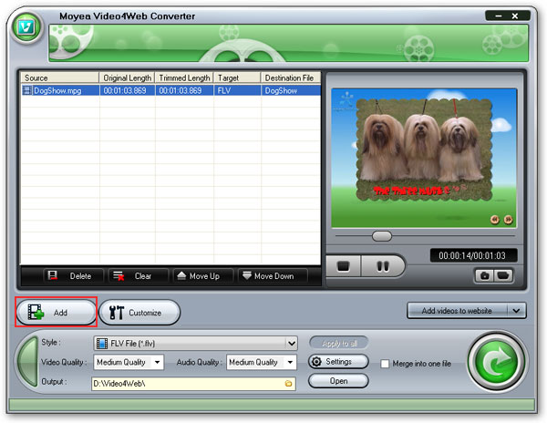
Task: Click the Open output folder button
Action: coord(338,381)
